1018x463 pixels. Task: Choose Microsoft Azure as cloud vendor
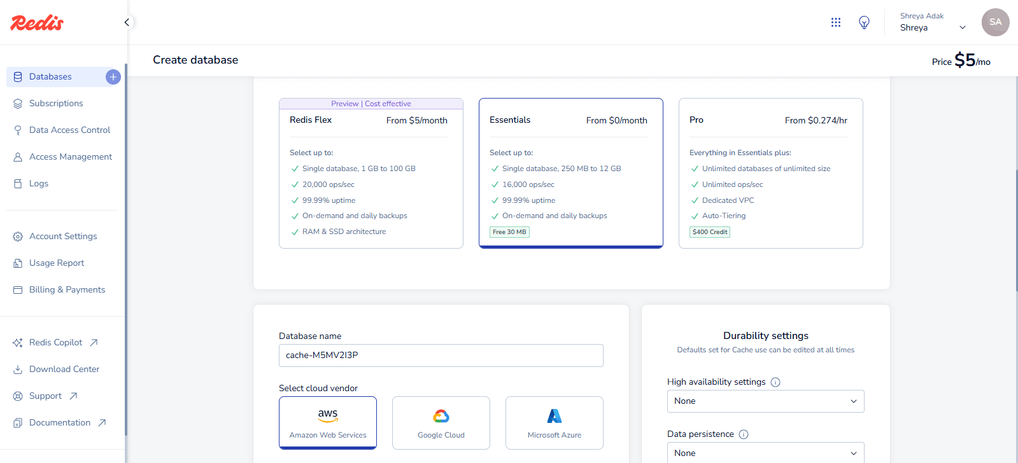pyautogui.click(x=555, y=423)
